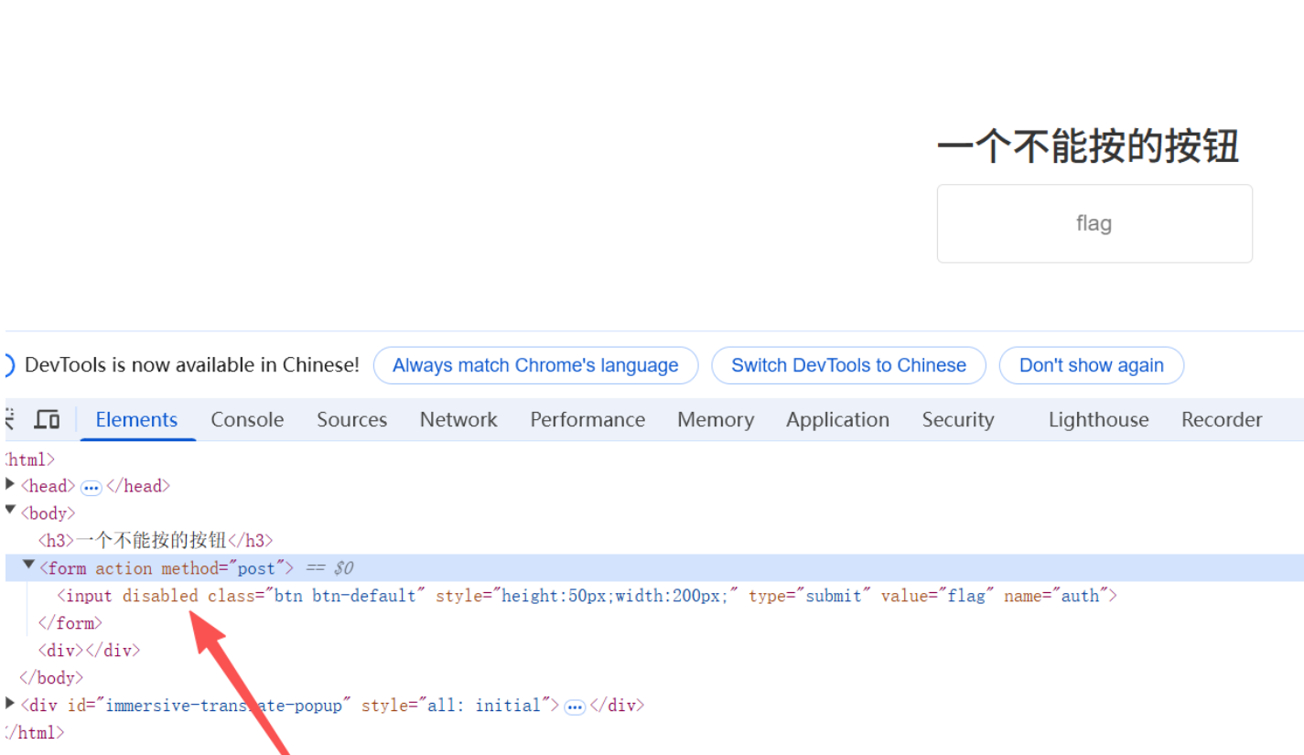1304x755 pixels.
Task: Click the name="auth" attribute
Action: (x=1057, y=596)
